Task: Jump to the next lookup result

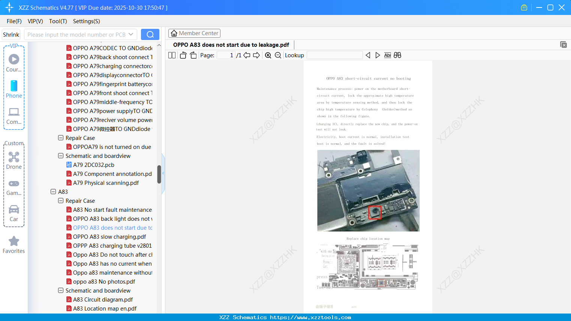Action: 378,55
